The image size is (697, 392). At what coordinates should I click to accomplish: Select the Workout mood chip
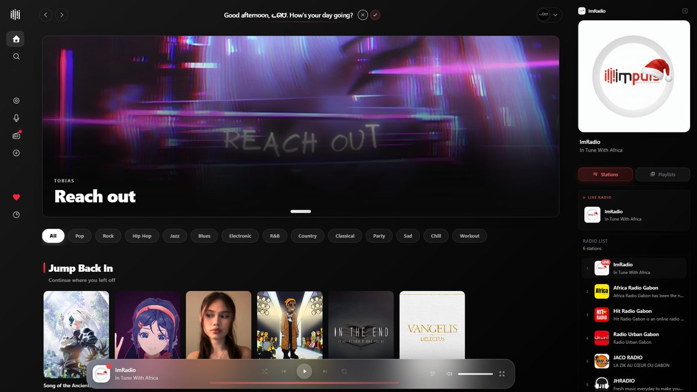[469, 236]
